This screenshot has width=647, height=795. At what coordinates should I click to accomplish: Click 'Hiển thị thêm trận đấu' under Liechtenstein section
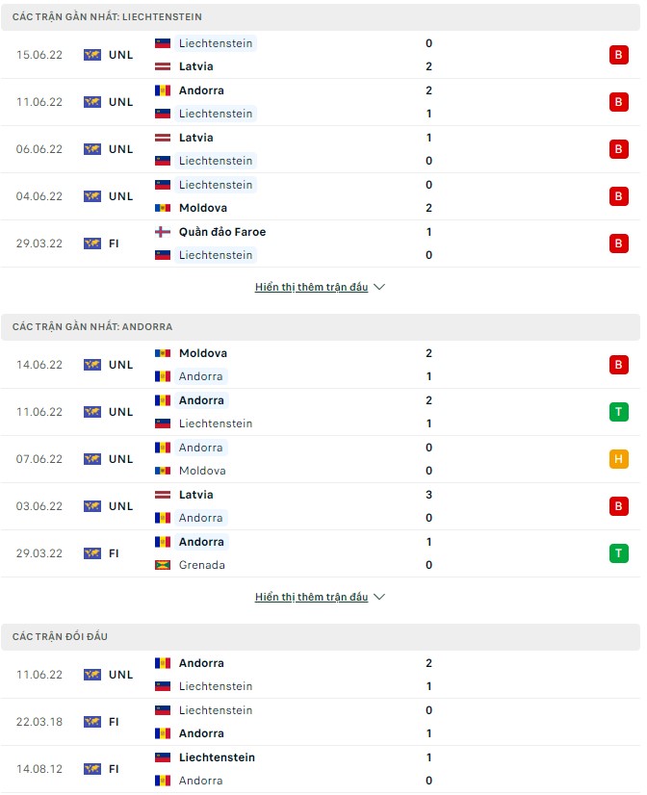tap(311, 287)
